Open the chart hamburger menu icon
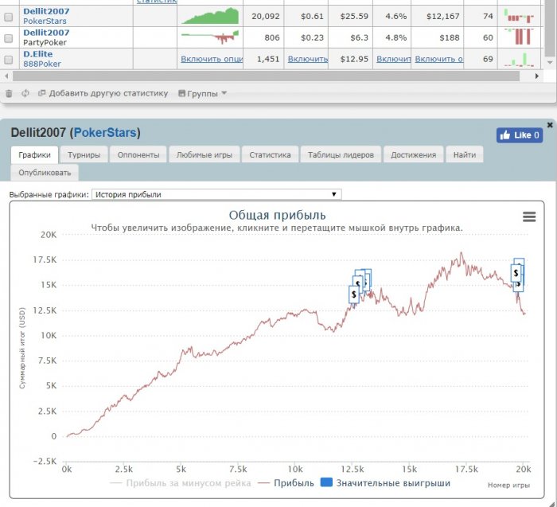 click(529, 216)
